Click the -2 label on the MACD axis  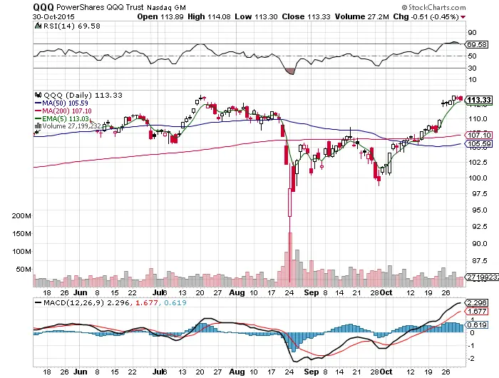pyautogui.click(x=471, y=359)
